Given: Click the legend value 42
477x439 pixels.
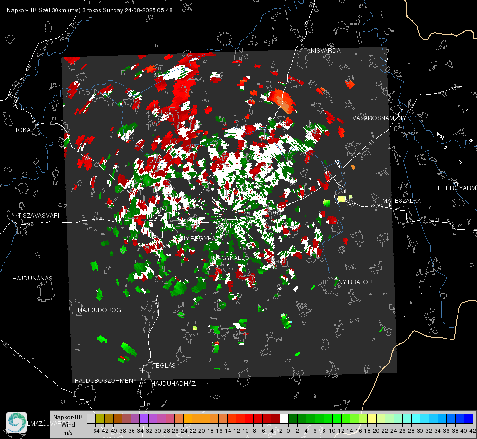Looking at the screenshot, I should (472, 431).
